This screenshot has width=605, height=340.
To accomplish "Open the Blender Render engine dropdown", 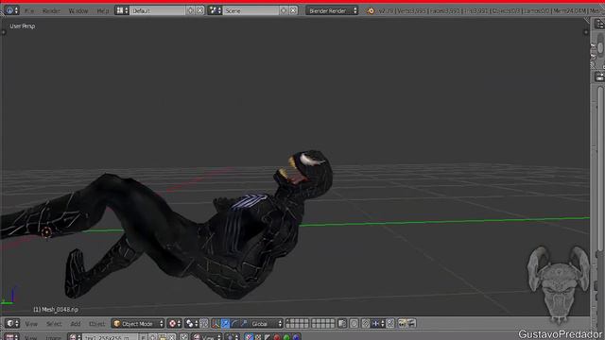I will point(332,10).
